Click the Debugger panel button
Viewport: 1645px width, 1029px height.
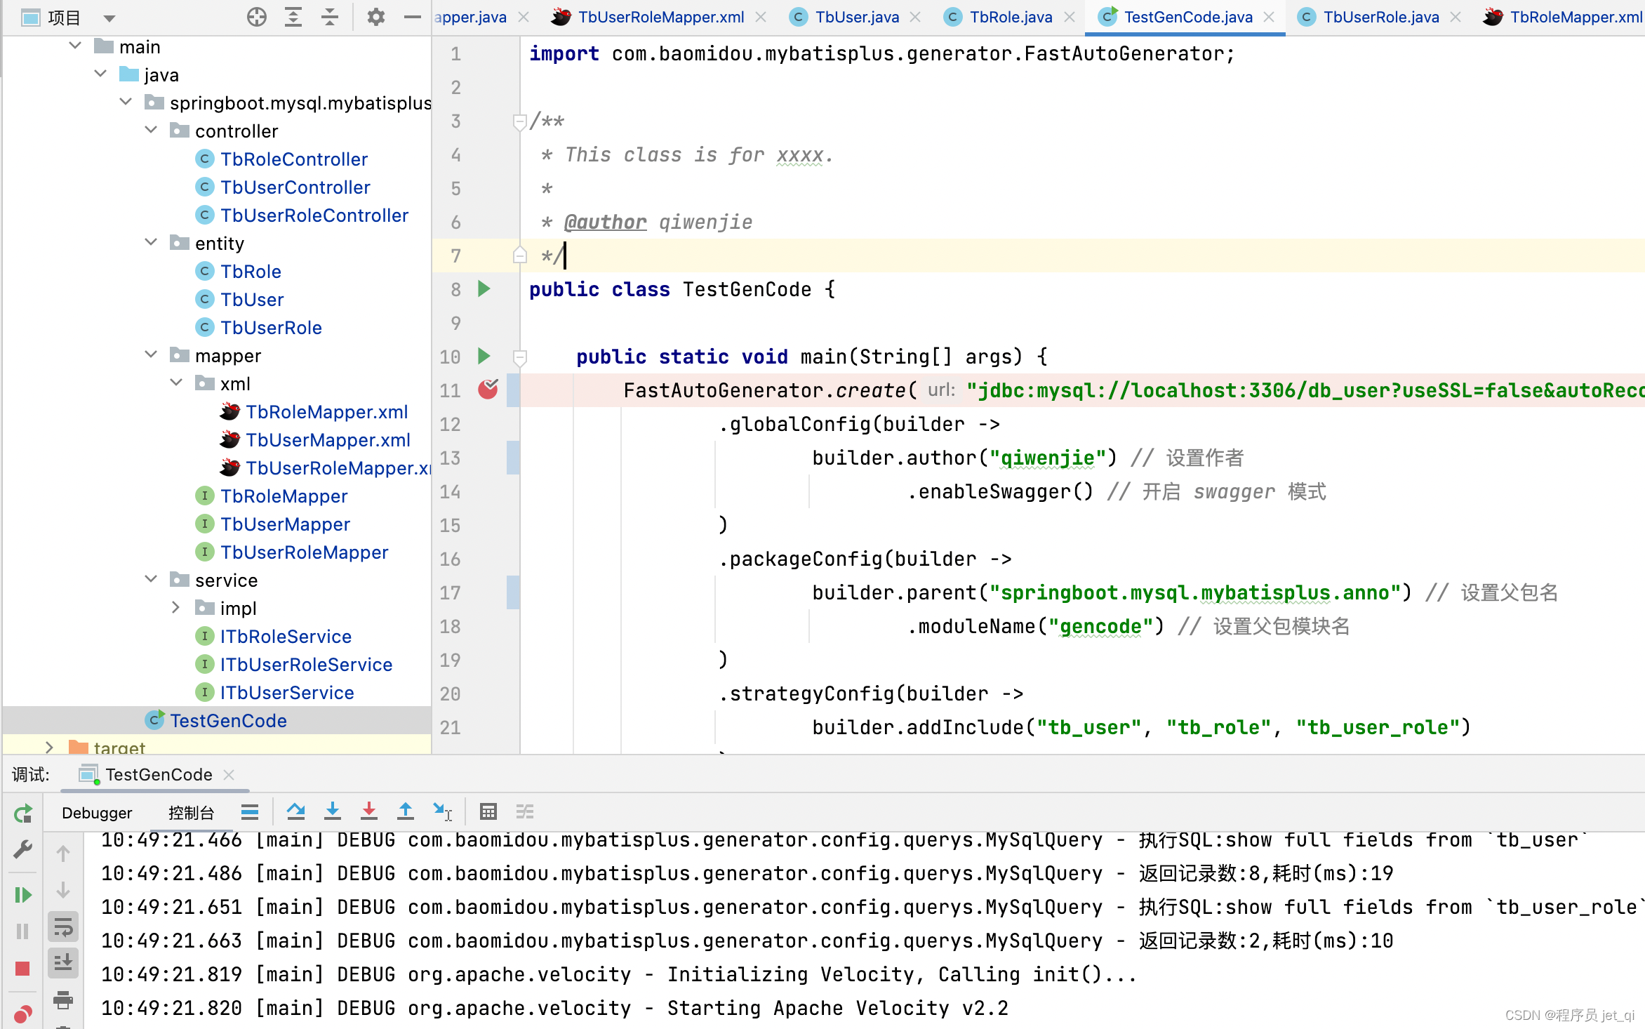tap(98, 812)
